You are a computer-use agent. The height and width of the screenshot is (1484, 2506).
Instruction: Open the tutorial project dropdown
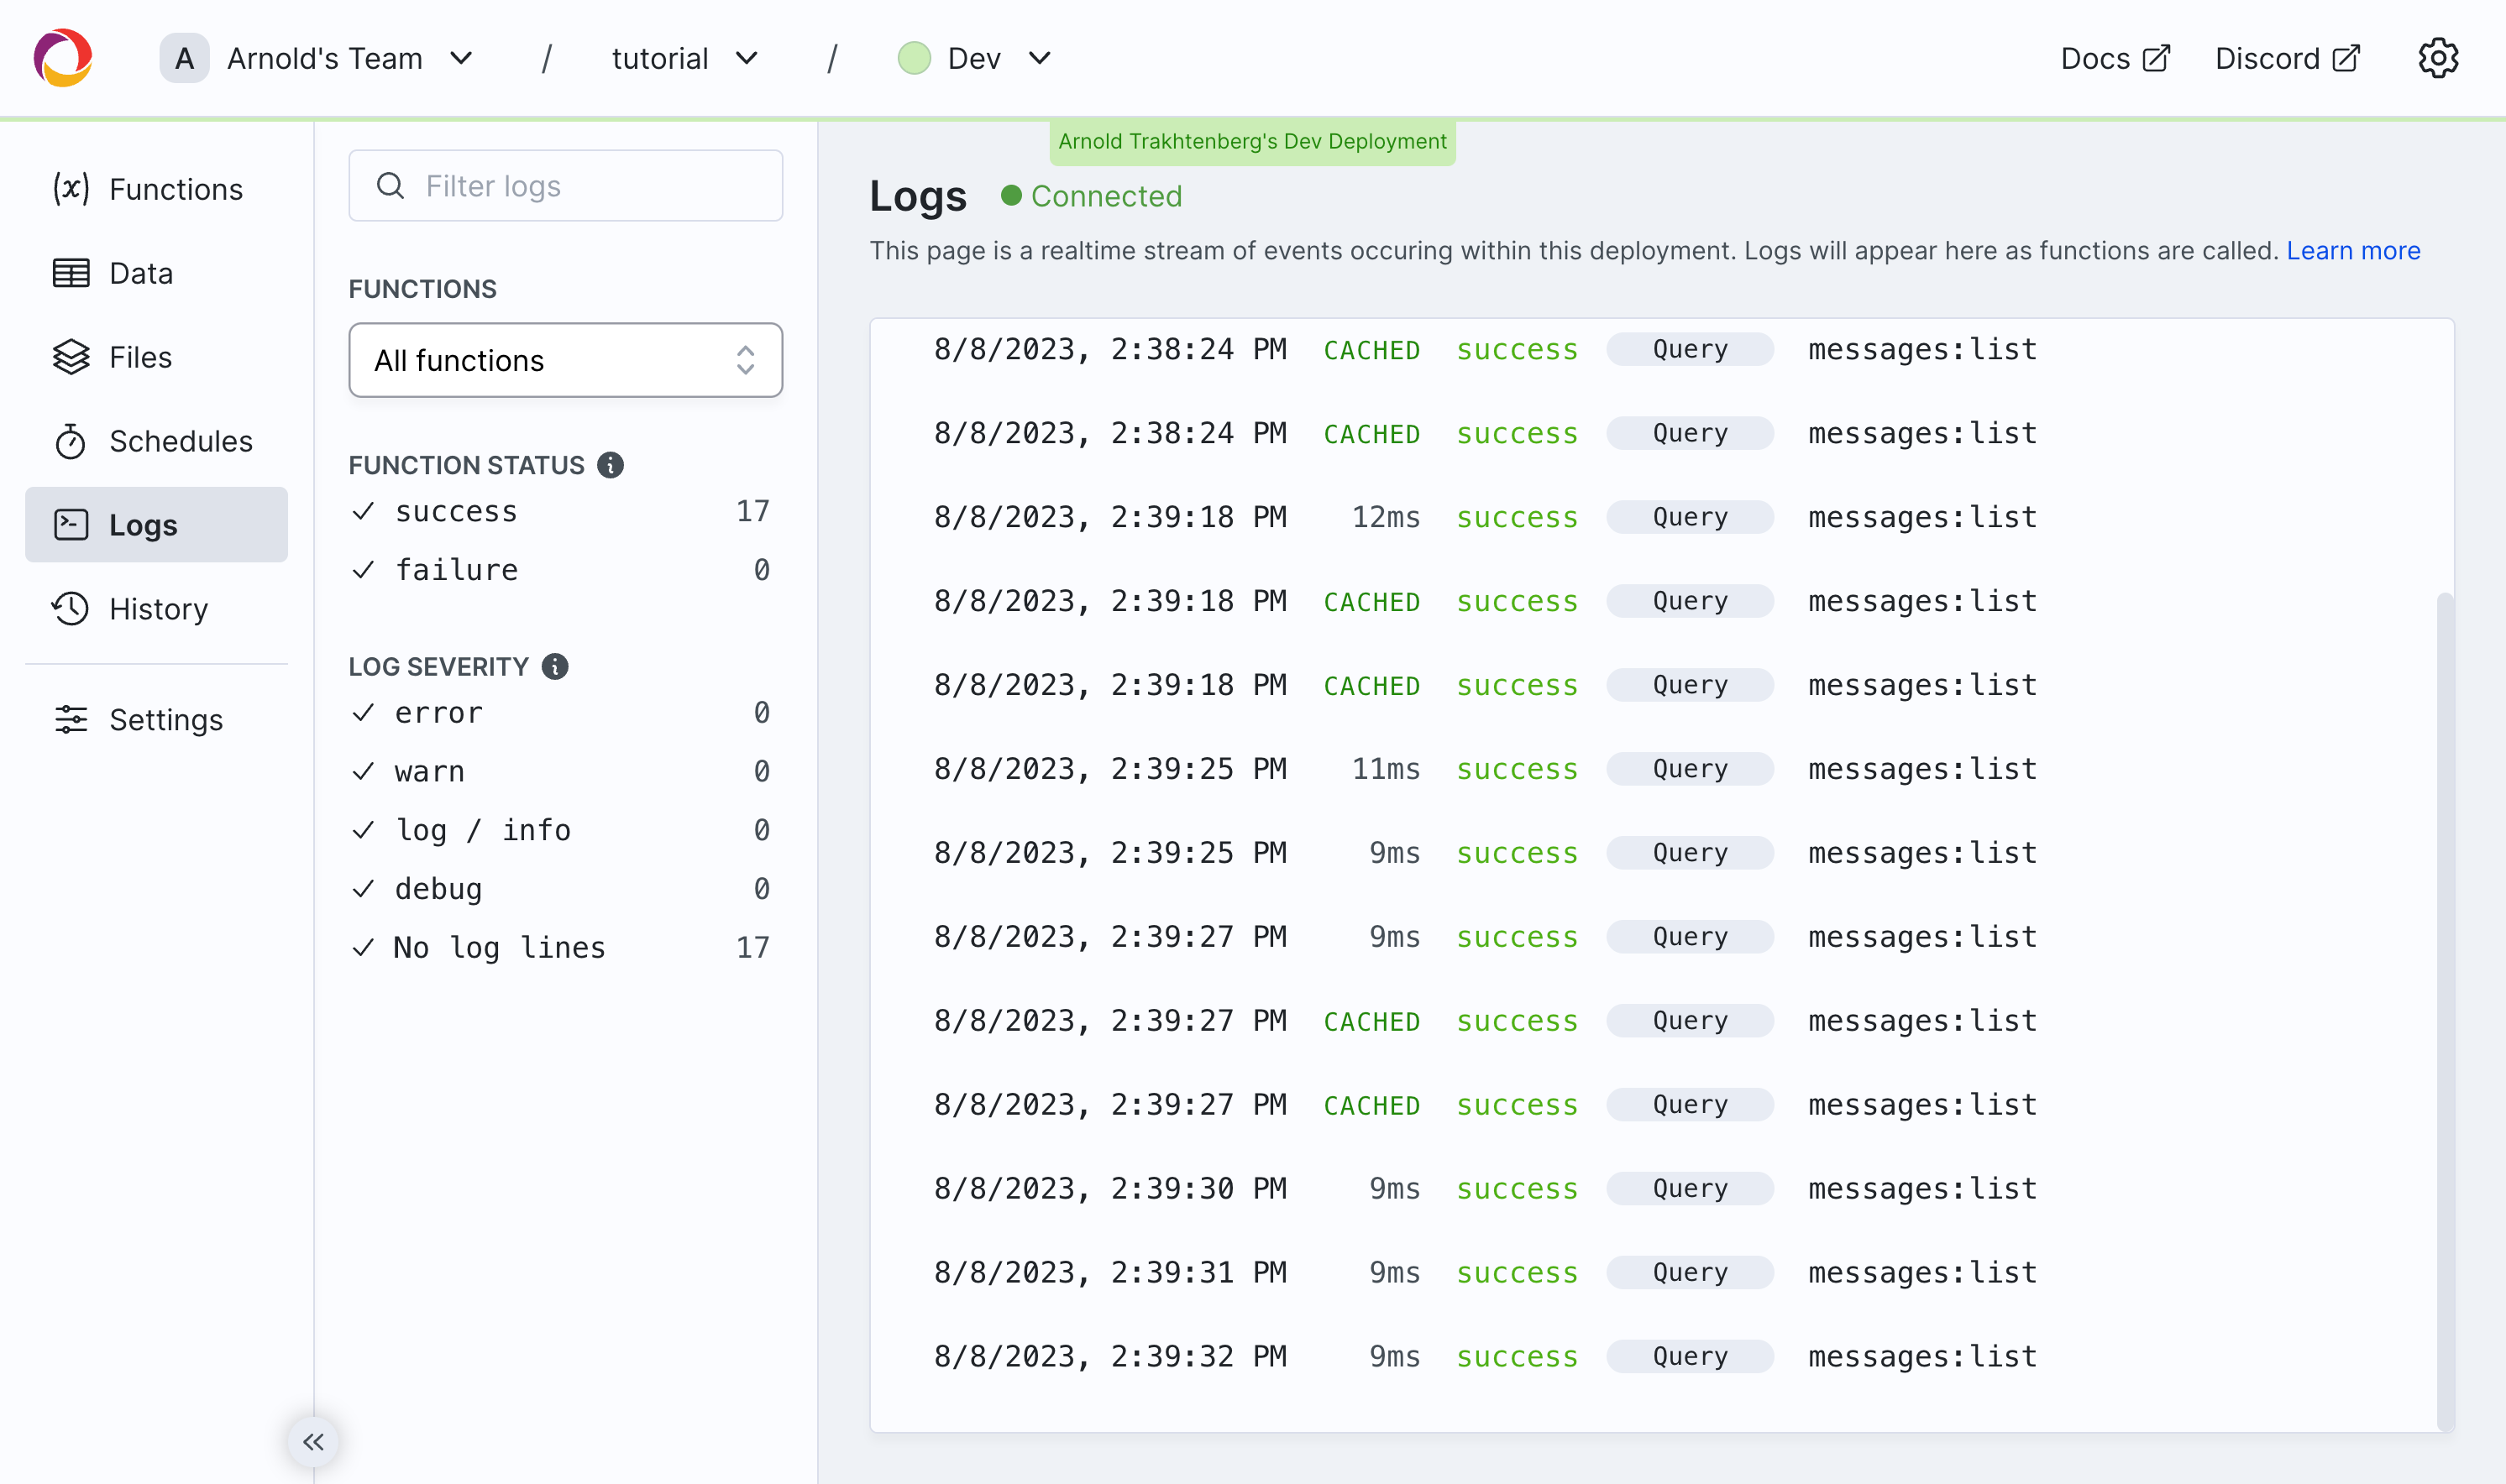pyautogui.click(x=685, y=58)
